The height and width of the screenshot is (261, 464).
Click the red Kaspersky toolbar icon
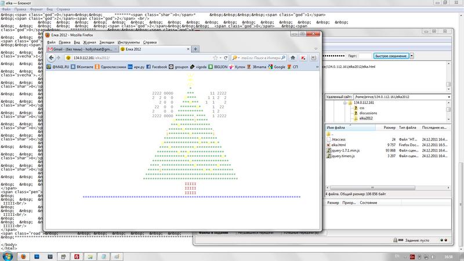point(303,57)
